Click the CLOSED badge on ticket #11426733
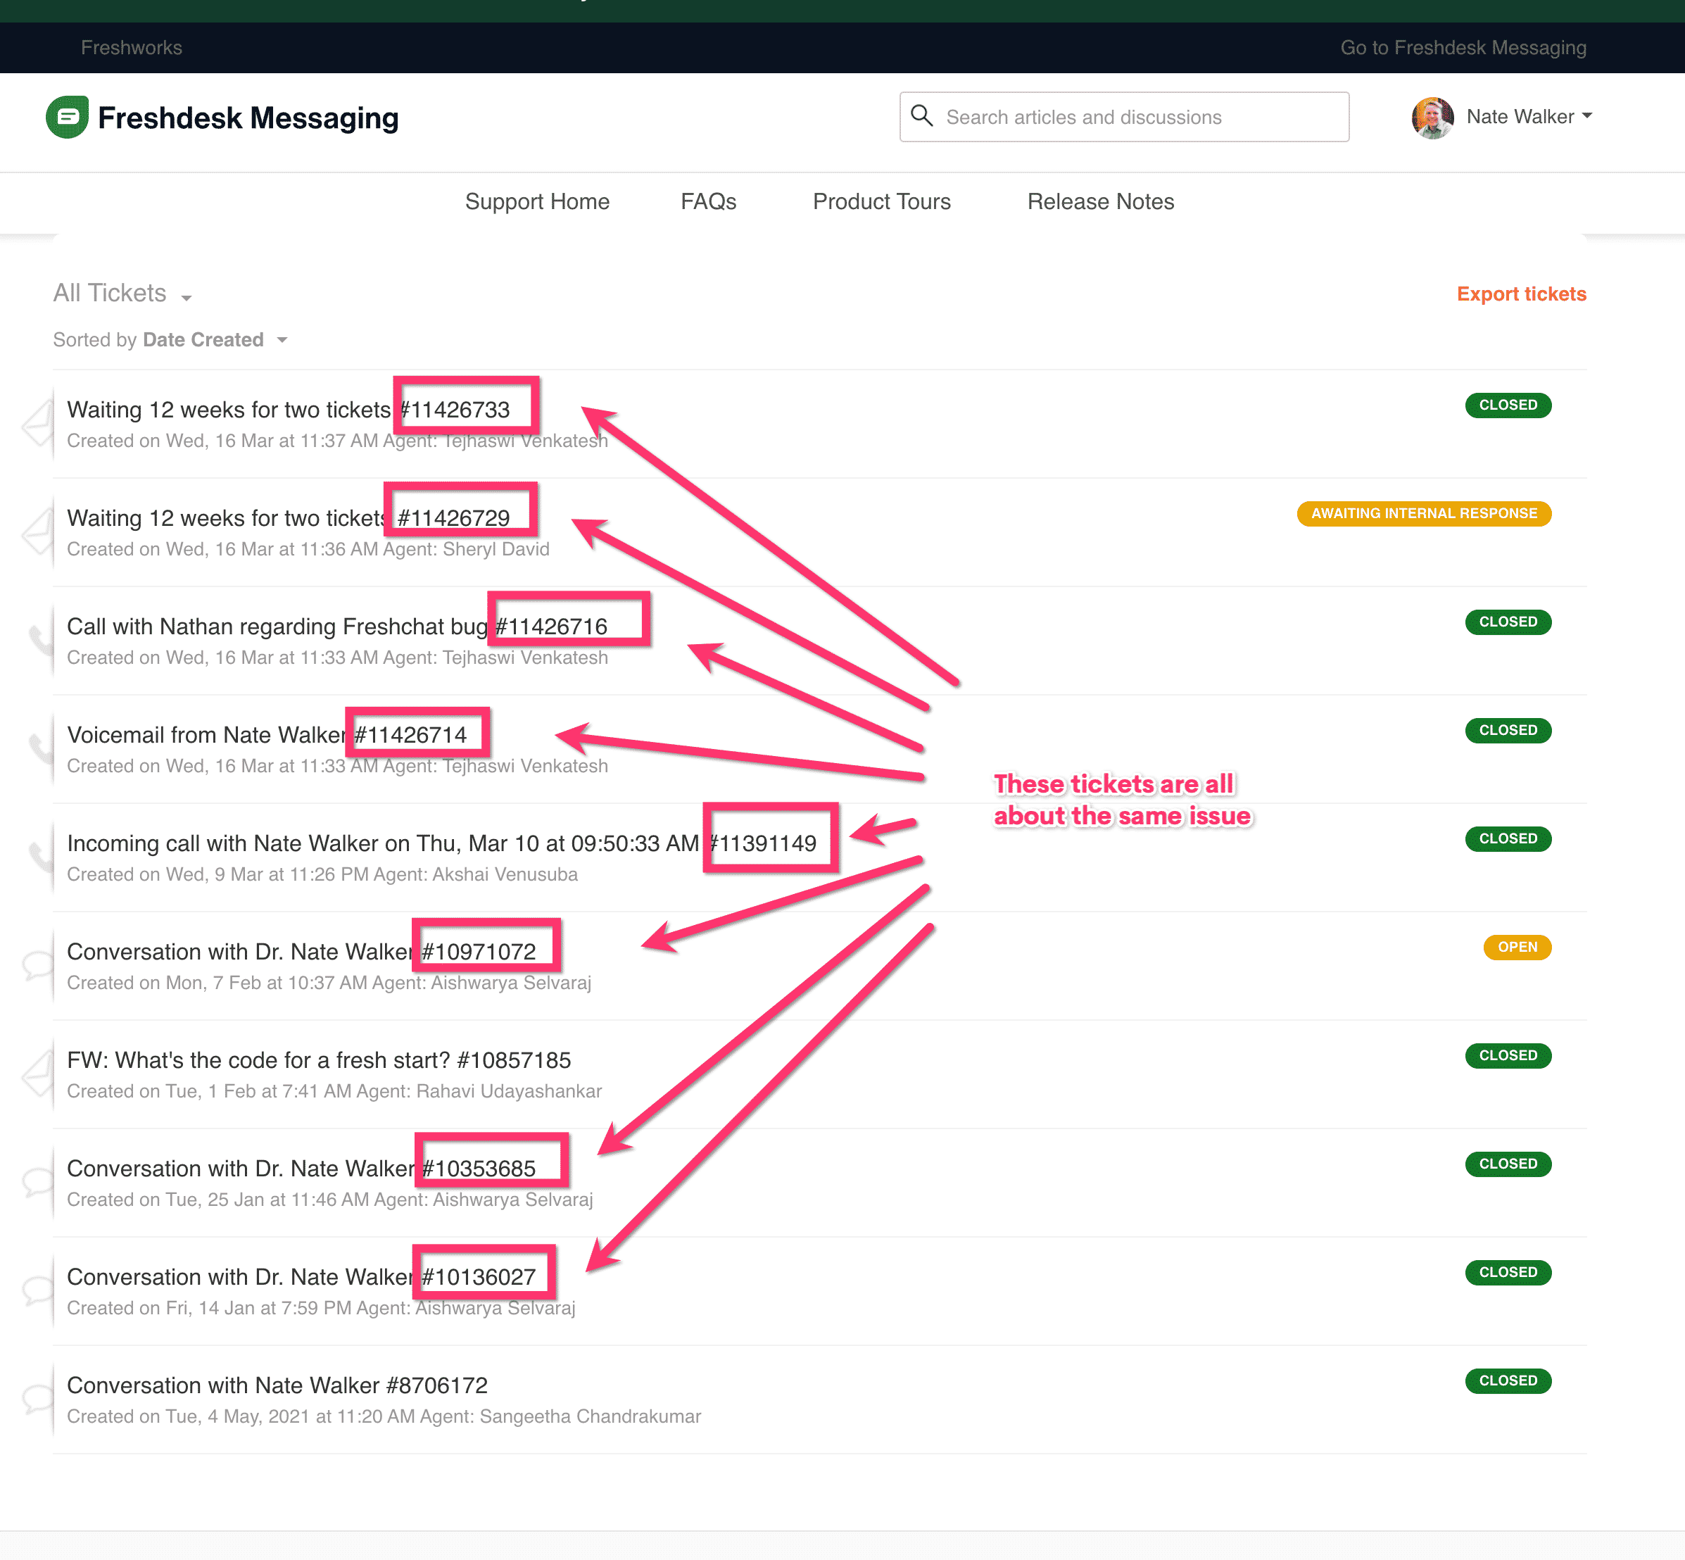 [x=1508, y=405]
